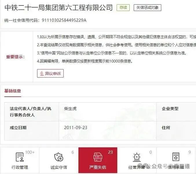The width and height of the screenshot is (196, 174).
Task: Select the 行政管理 tab label
Action: (20, 167)
